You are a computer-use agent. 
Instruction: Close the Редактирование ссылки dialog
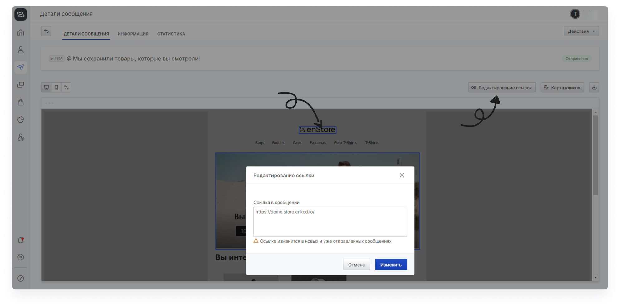(402, 176)
